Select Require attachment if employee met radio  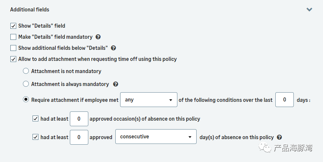26,100
